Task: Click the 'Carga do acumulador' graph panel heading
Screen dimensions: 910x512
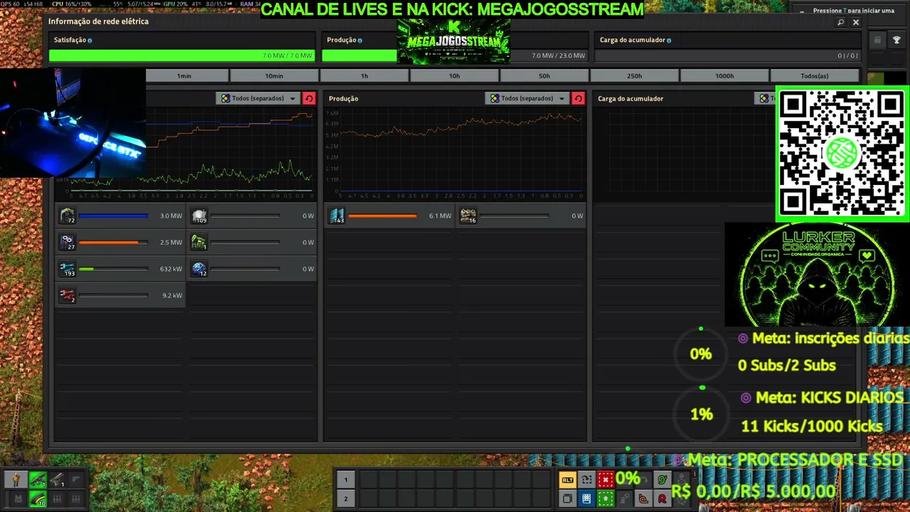Action: 631,98
